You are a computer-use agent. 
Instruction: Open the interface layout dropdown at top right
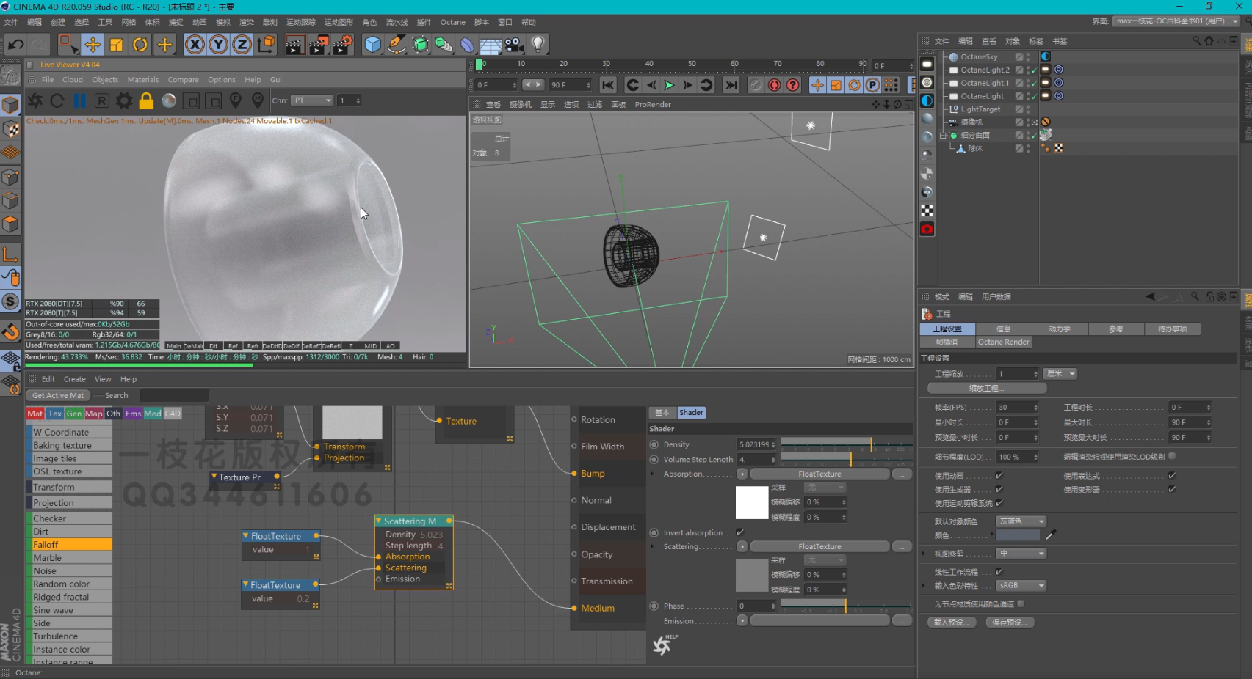coord(1177,21)
